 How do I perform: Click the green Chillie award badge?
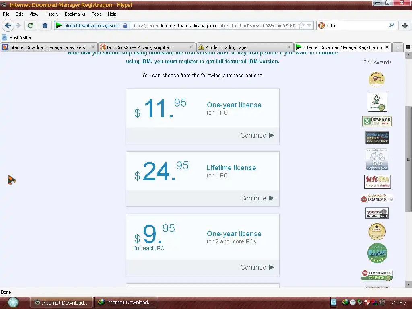[377, 253]
